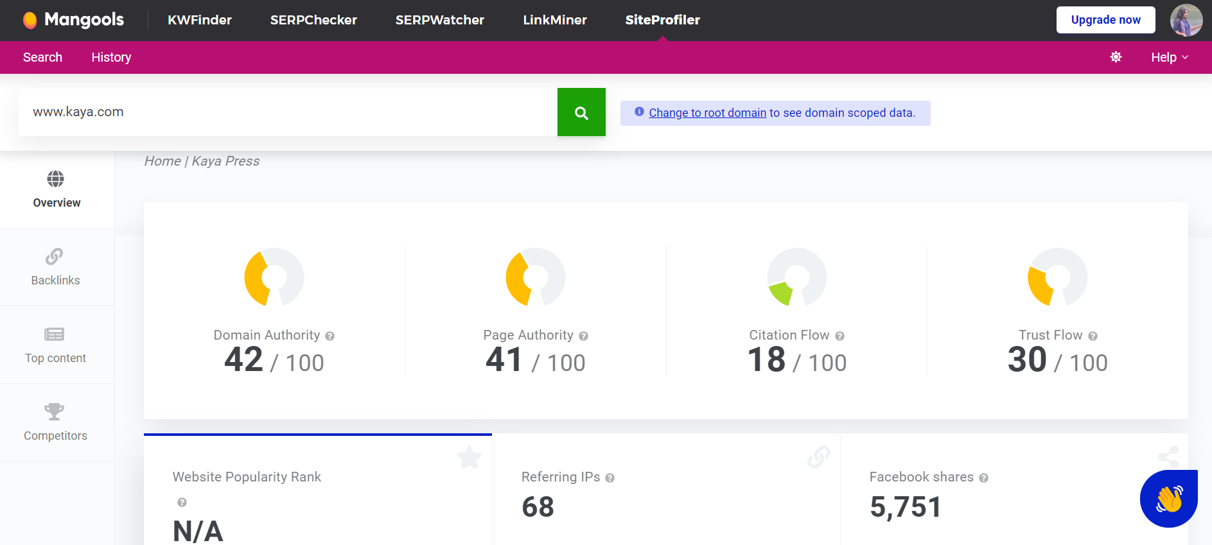Click the N/A popularity rank value
Image resolution: width=1212 pixels, height=545 pixels.
point(198,532)
